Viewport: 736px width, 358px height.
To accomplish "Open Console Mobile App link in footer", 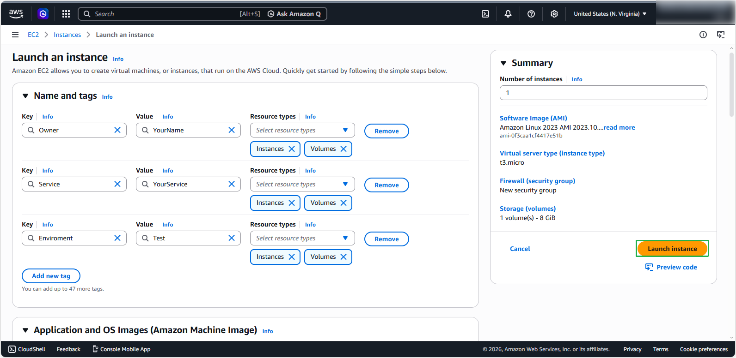I will 122,349.
